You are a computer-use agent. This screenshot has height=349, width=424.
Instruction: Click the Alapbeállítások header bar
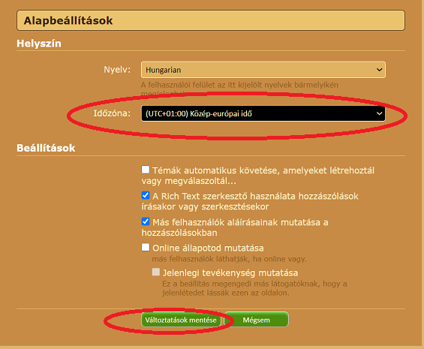211,20
